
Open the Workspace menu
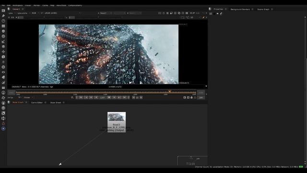click(x=18, y=5)
